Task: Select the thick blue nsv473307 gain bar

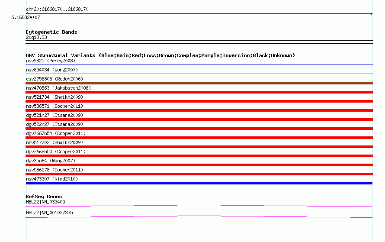Action: (199, 183)
